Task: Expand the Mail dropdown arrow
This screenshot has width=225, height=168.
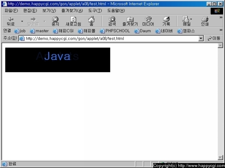Action: [x=191, y=19]
